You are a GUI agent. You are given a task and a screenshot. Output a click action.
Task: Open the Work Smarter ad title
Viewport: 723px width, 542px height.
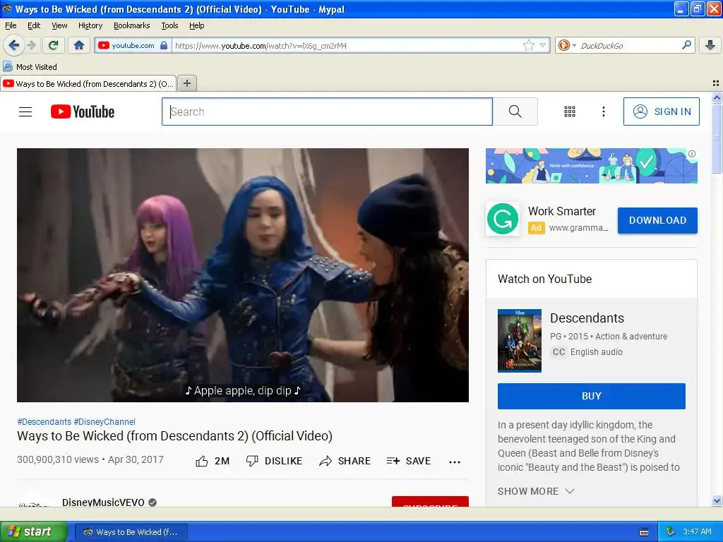pyautogui.click(x=561, y=211)
